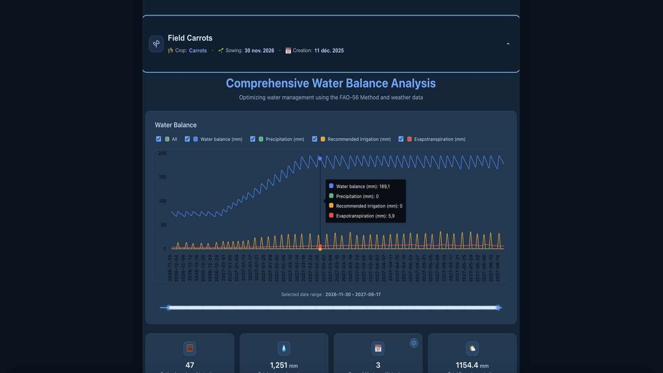Image resolution: width=663 pixels, height=373 pixels.
Task: Toggle the Recommended irrigation (mm) checkbox
Action: pyautogui.click(x=315, y=139)
